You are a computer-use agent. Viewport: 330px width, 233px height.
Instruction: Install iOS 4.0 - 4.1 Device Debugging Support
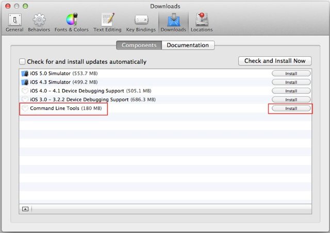click(x=291, y=91)
